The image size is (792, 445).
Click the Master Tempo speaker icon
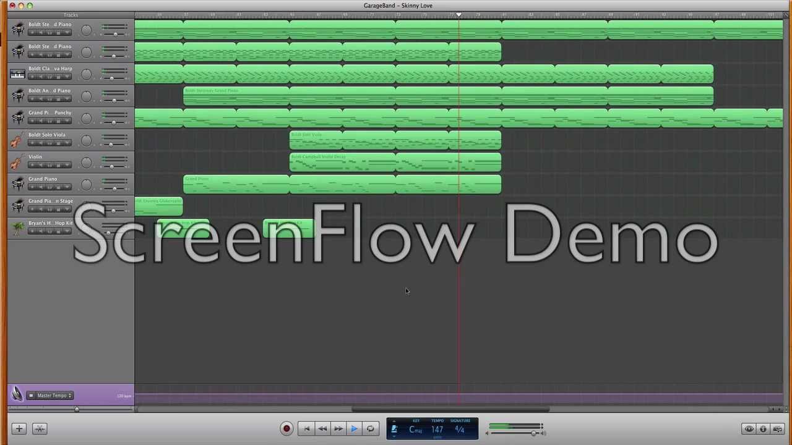pyautogui.click(x=17, y=394)
